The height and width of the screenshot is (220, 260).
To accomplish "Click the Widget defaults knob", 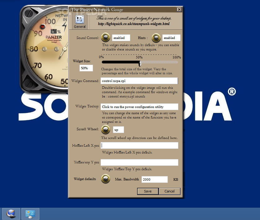I will pos(105,179).
